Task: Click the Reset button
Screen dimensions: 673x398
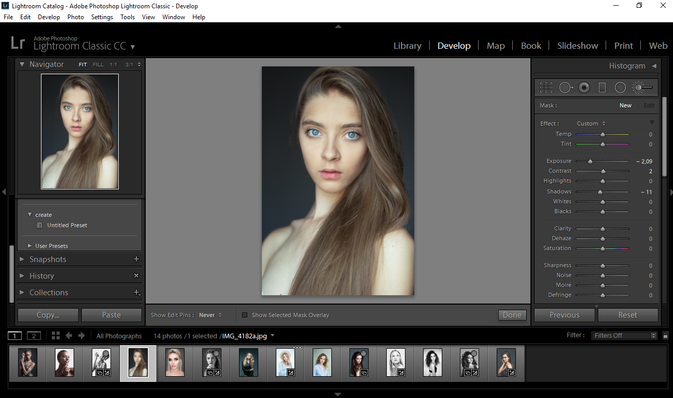Action: click(x=628, y=314)
